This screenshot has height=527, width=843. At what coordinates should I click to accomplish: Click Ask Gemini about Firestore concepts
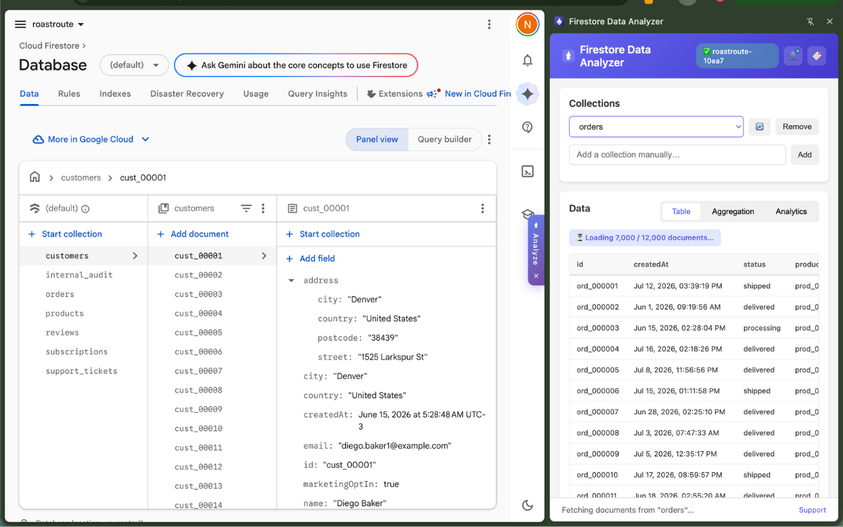[x=296, y=65]
